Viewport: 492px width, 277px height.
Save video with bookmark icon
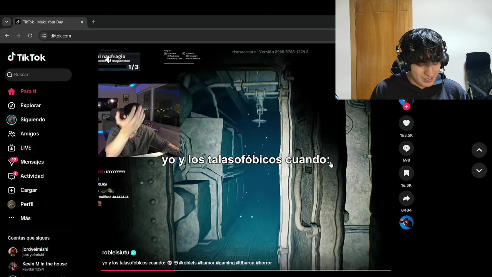406,173
